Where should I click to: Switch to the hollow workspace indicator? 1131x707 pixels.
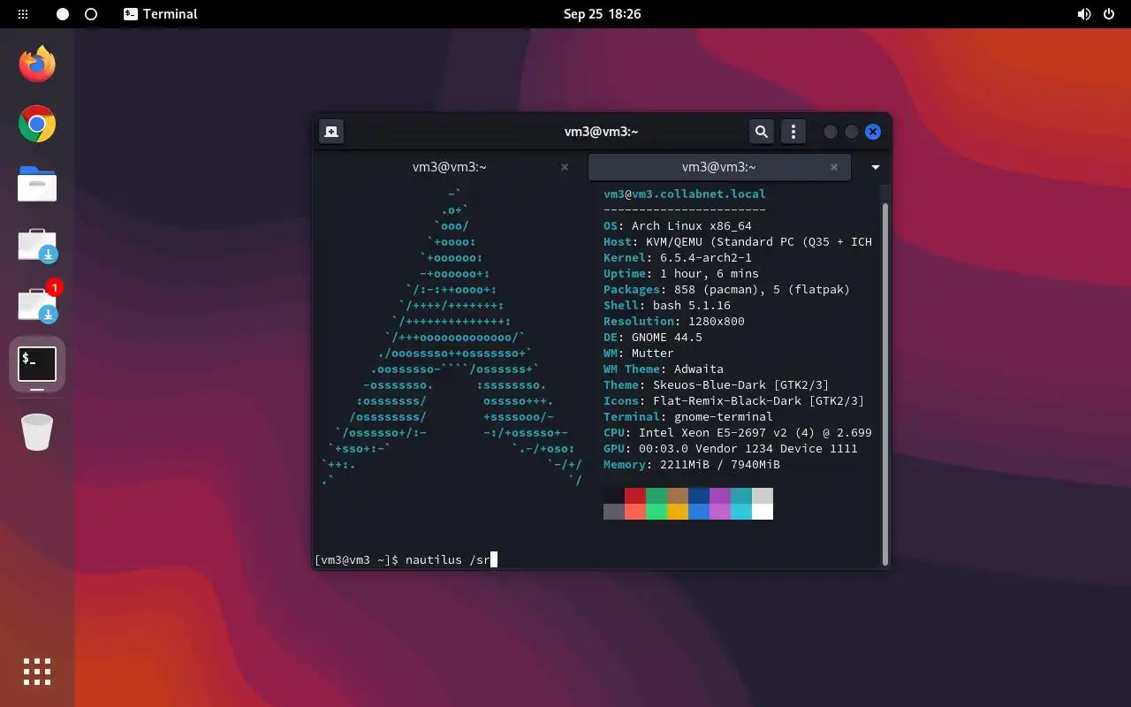pos(91,14)
